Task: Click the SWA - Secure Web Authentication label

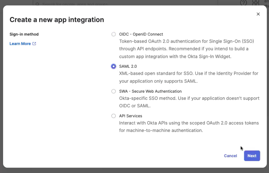Action: pyautogui.click(x=150, y=91)
